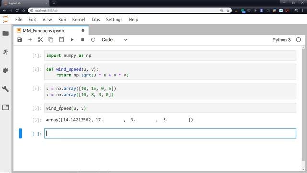The image size is (307, 173).
Task: Open the Edit menu
Action: tap(32, 19)
